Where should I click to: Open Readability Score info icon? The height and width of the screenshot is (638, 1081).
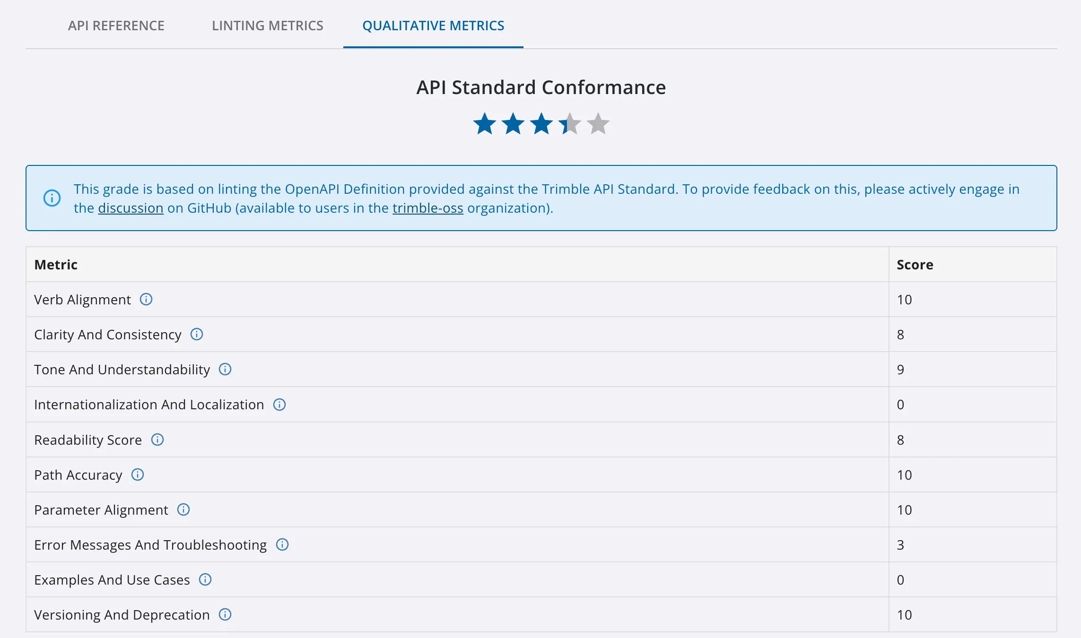[157, 440]
